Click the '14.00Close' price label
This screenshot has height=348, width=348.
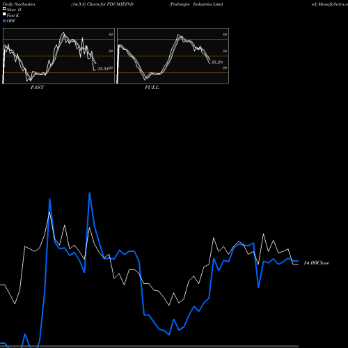(317, 263)
